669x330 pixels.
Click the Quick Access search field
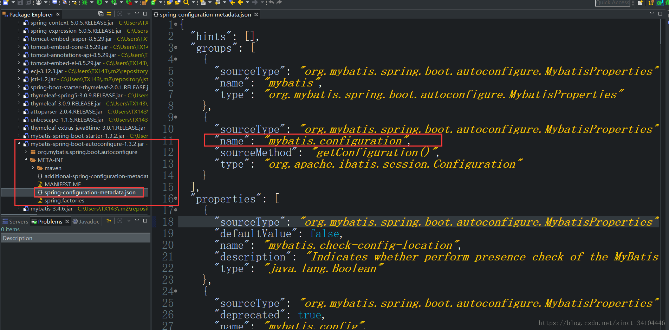612,3
